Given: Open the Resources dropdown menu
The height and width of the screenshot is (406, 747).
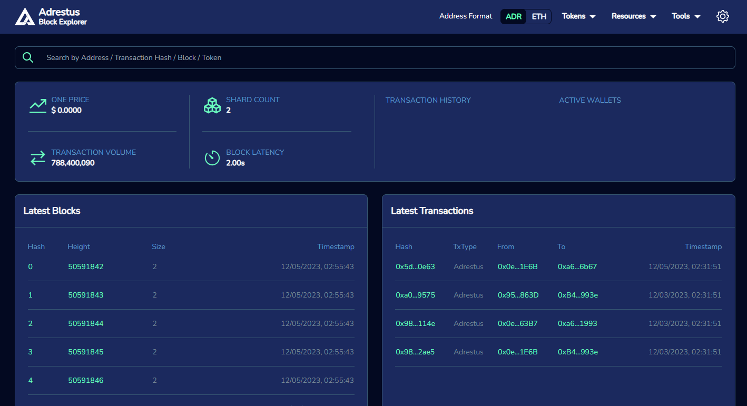Looking at the screenshot, I should (x=634, y=16).
